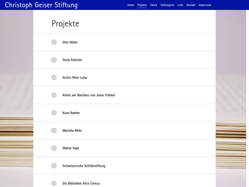The width and height of the screenshot is (249, 187).
Task: Expand Ossip Kalenter with its plus icon
Action: point(54,60)
